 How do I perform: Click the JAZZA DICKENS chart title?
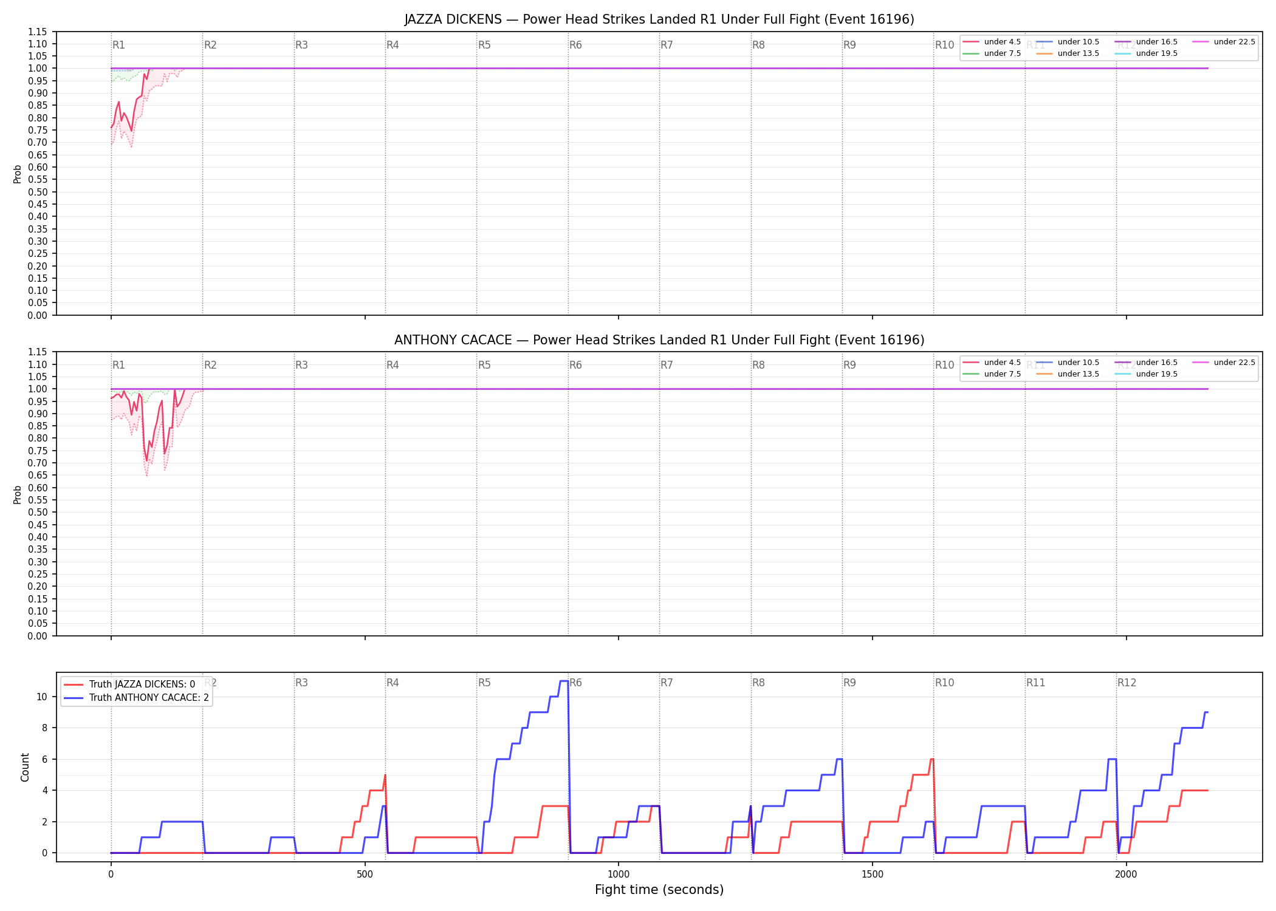(659, 19)
